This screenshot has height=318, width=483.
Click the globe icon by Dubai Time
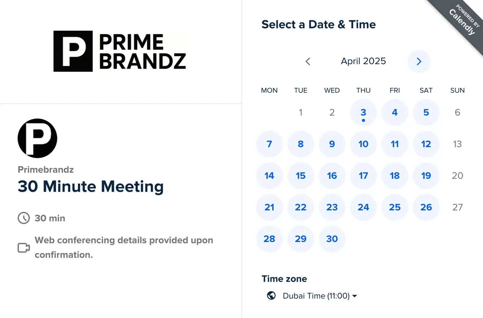271,295
